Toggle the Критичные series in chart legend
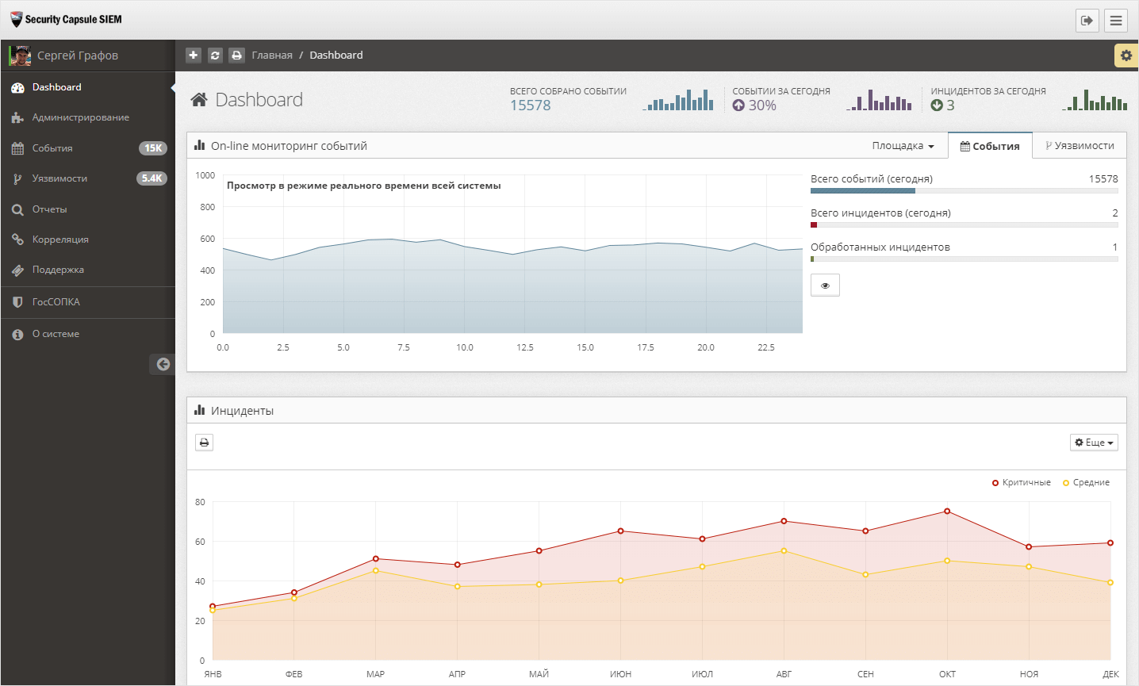This screenshot has width=1139, height=686. pyautogui.click(x=1022, y=482)
